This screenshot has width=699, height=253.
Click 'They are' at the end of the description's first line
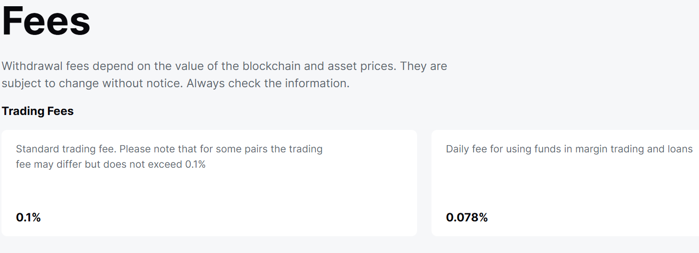tap(423, 66)
